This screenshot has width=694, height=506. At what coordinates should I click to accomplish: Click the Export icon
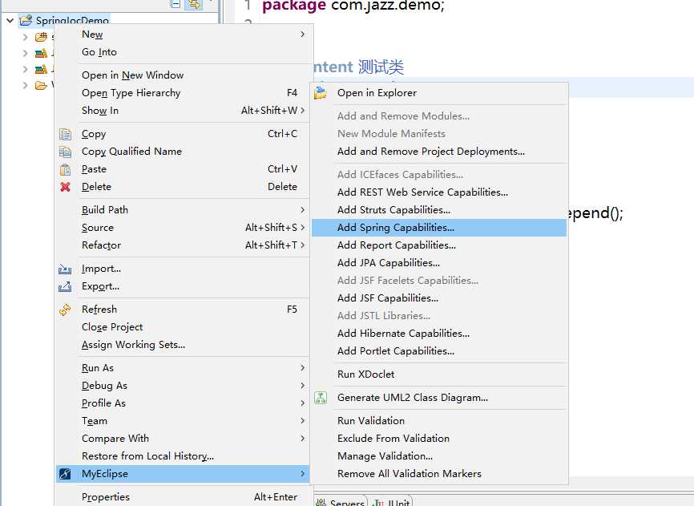(x=65, y=287)
